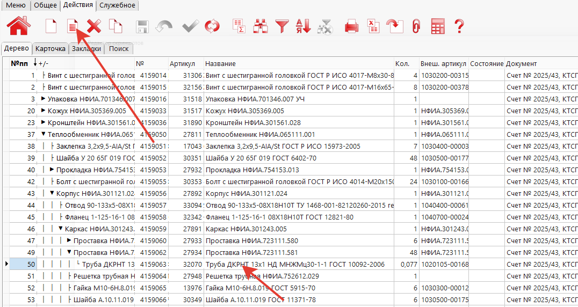Screen dimensions: 578x307
Task: Click the filter funnel icon
Action: pyautogui.click(x=282, y=26)
